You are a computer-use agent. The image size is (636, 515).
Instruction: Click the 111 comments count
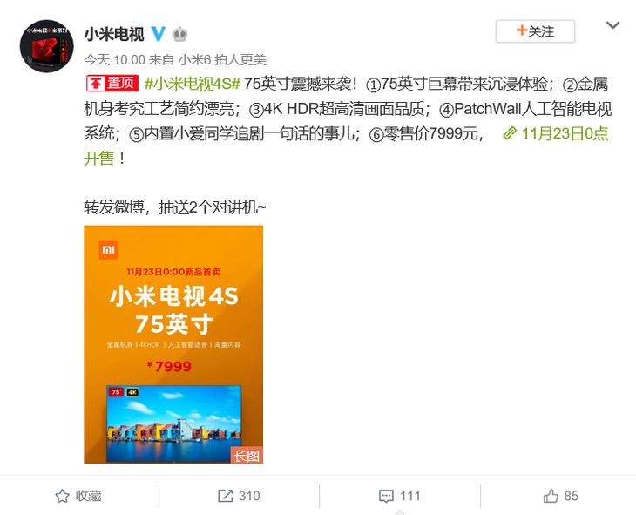click(x=410, y=496)
